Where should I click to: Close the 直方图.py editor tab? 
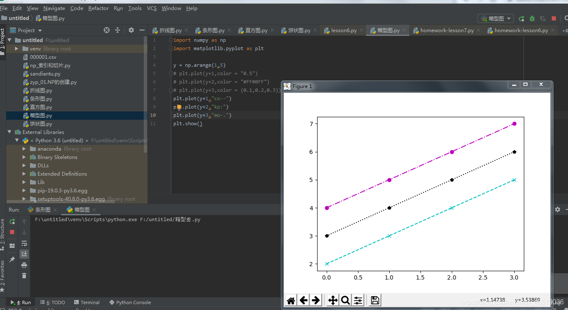pyautogui.click(x=272, y=30)
